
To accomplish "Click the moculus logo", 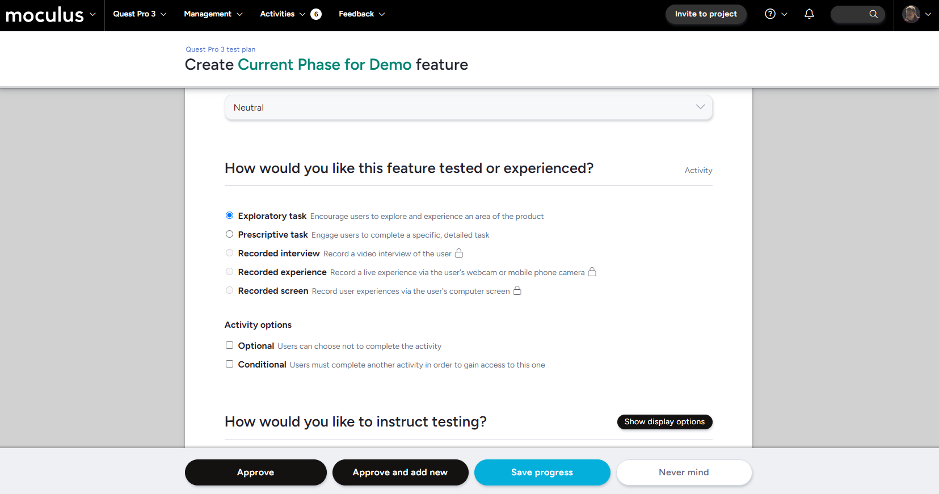I will click(45, 15).
